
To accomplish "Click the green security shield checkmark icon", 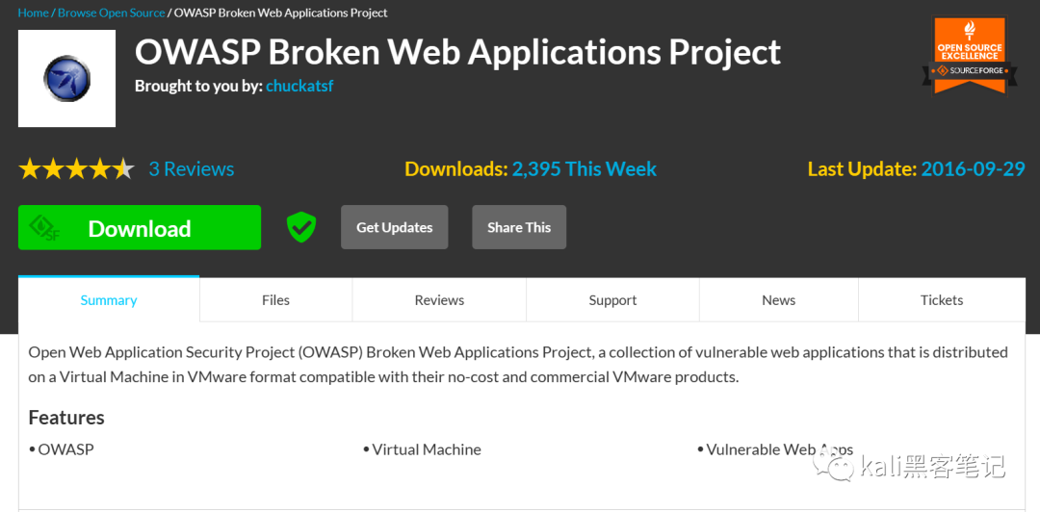I will click(x=301, y=227).
